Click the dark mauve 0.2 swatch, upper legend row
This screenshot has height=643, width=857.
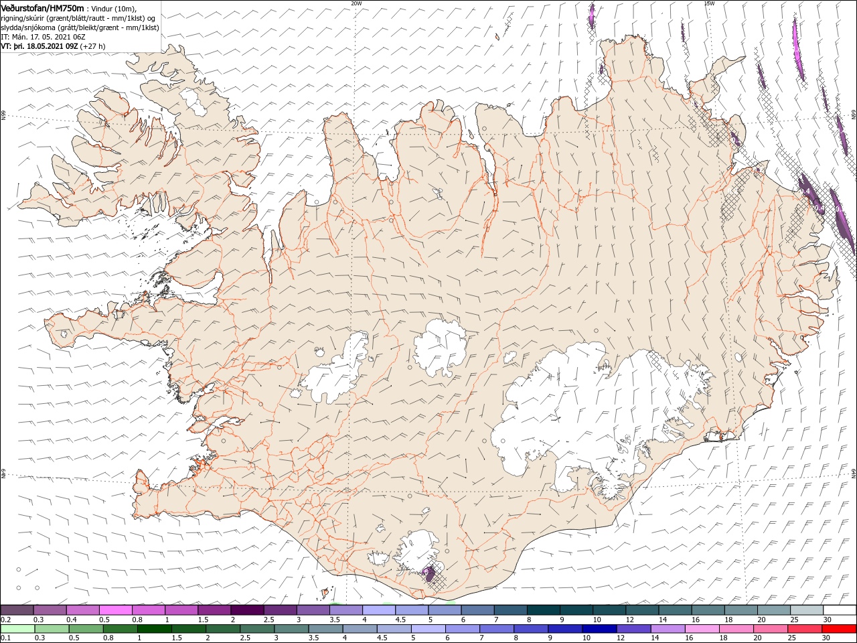tap(17, 610)
